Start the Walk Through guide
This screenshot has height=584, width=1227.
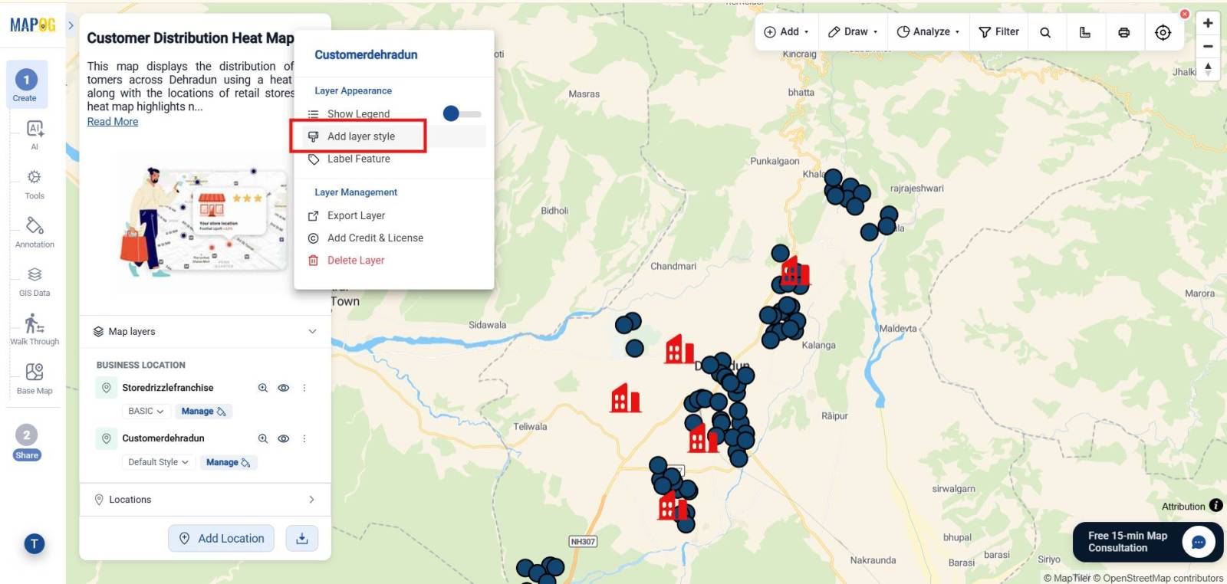35,330
